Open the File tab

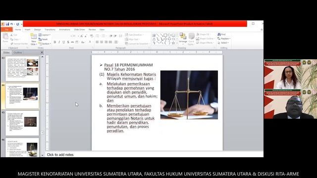6,30
